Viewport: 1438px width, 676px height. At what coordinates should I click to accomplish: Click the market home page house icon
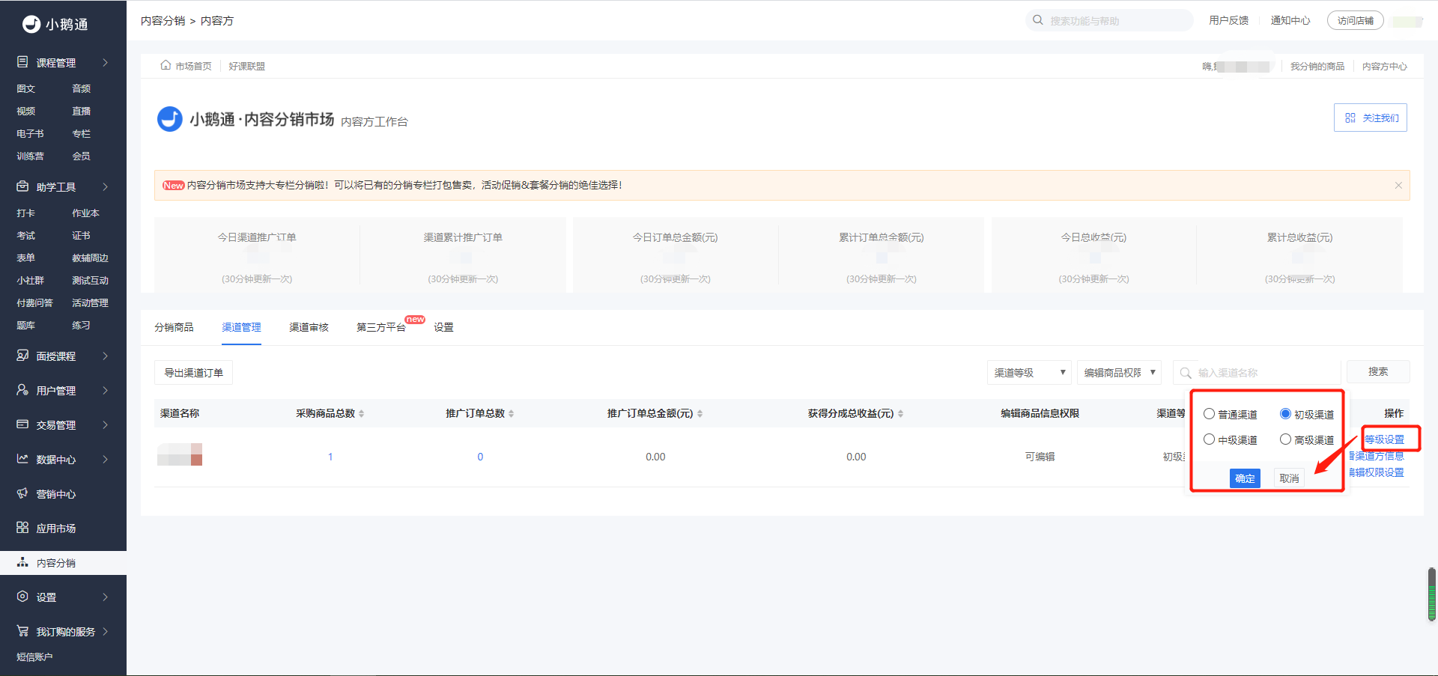click(x=166, y=66)
